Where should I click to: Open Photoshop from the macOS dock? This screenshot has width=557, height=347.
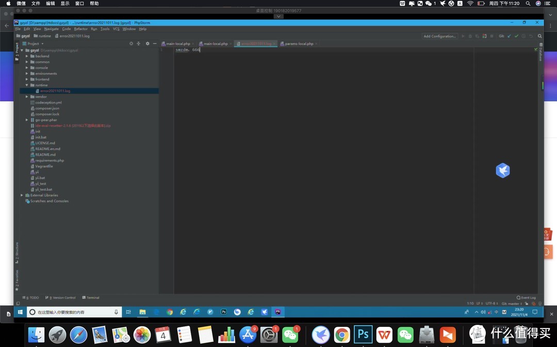363,335
